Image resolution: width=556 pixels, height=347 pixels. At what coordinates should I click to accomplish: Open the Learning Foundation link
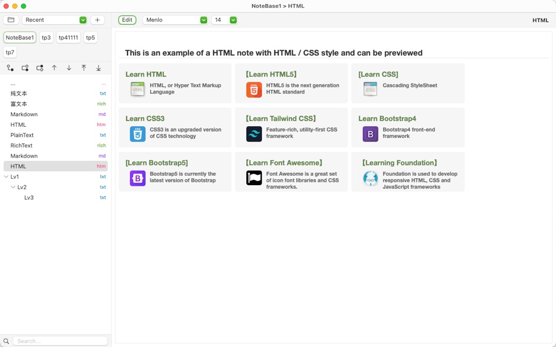point(400,163)
